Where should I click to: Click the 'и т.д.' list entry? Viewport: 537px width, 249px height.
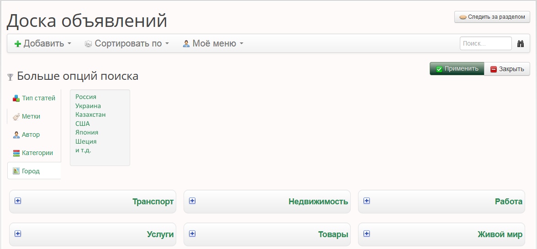point(83,150)
